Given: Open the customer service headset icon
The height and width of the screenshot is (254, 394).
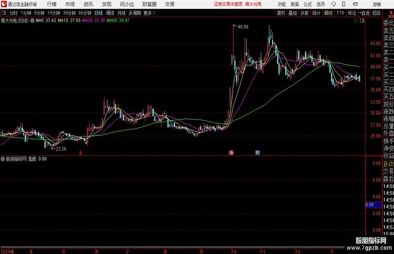Looking at the screenshot, I should (x=334, y=4).
